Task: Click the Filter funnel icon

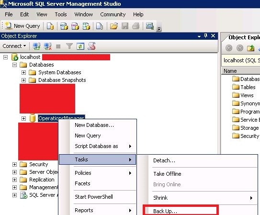Action: point(69,46)
